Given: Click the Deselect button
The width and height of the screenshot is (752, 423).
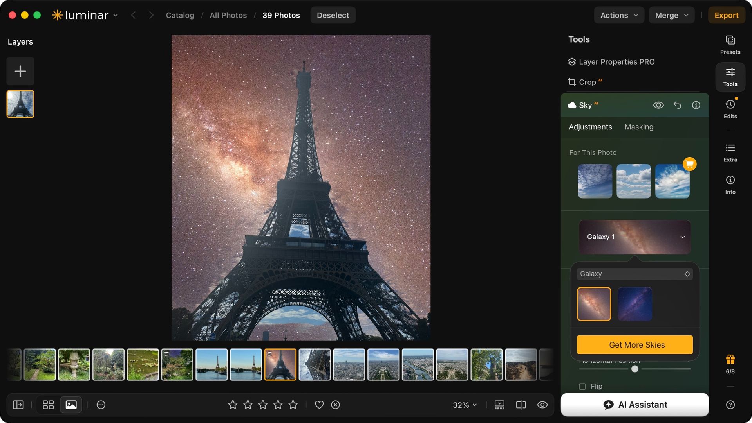Looking at the screenshot, I should pos(333,15).
